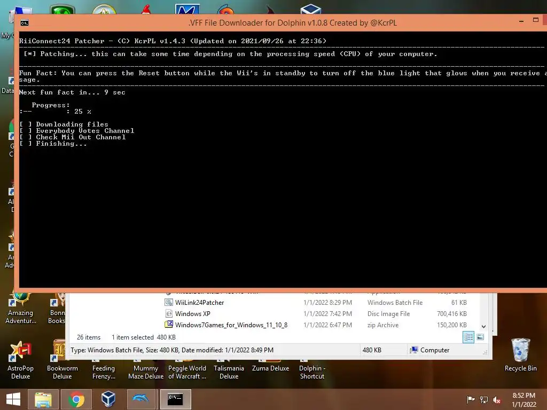Select Bookworm Deluxe desktop shortcut
Image resolution: width=547 pixels, height=410 pixels.
(62, 360)
